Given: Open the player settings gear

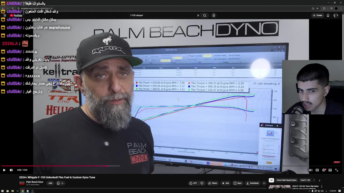Looking at the screenshot, I should click(x=324, y=170).
